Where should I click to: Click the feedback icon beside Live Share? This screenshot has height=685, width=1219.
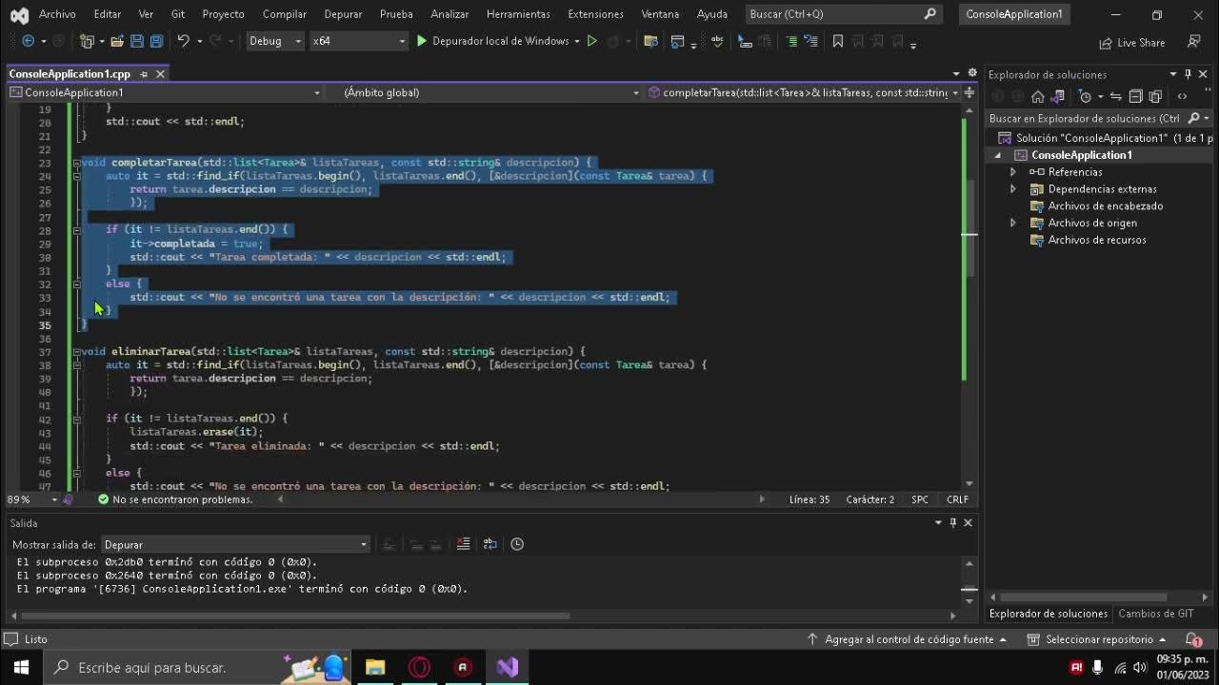coord(1194,42)
